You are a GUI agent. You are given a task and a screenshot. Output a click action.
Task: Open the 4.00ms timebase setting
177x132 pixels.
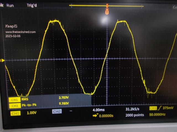99,109
